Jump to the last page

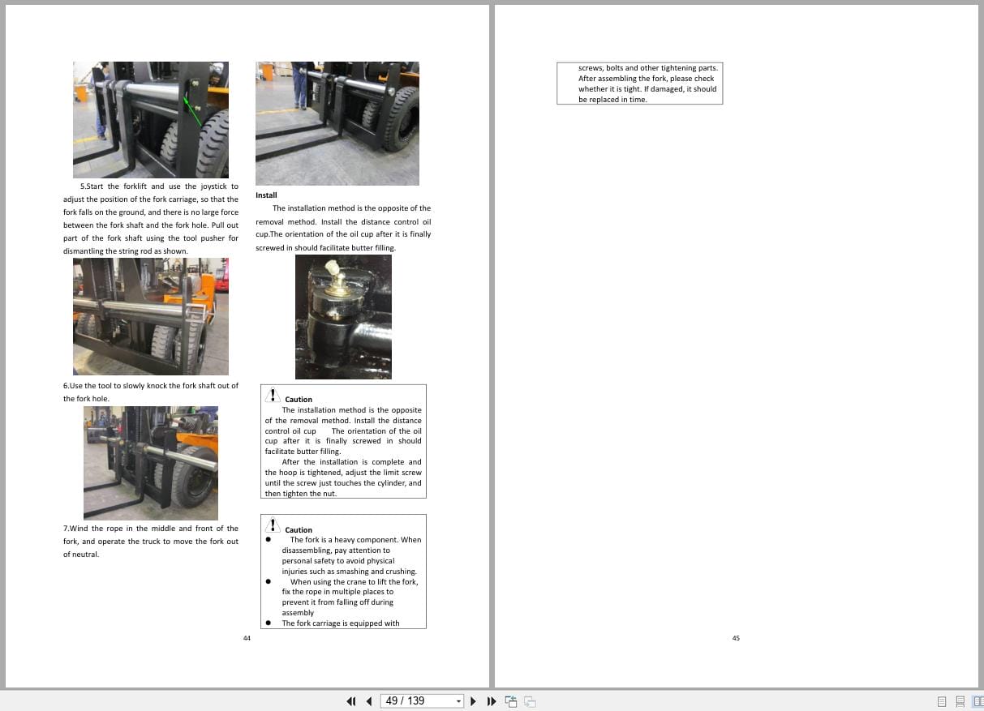click(x=492, y=701)
